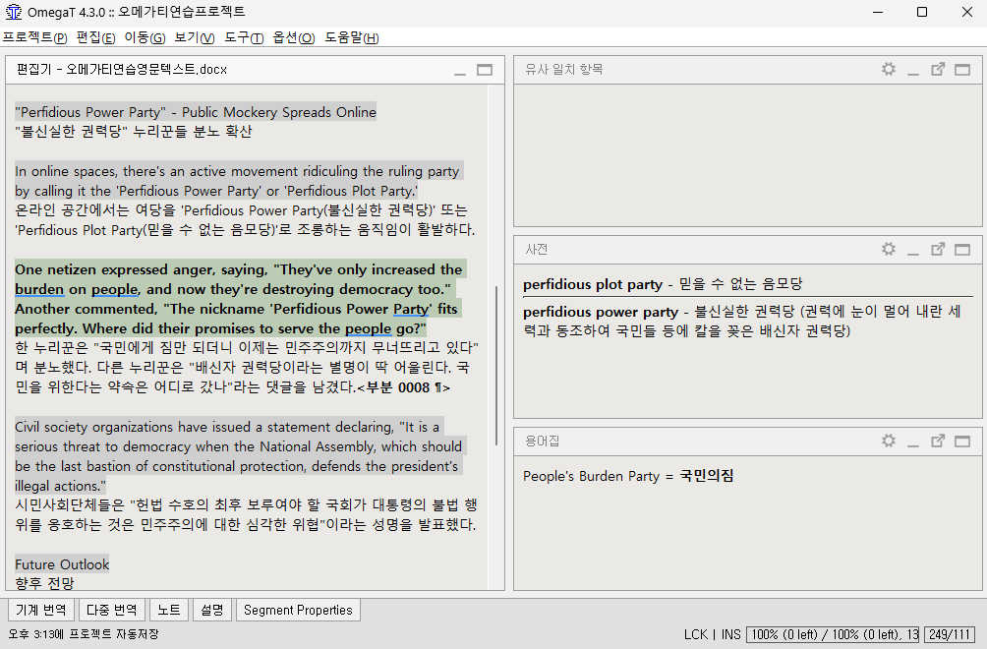Click the LCK indicator in status bar

(696, 634)
